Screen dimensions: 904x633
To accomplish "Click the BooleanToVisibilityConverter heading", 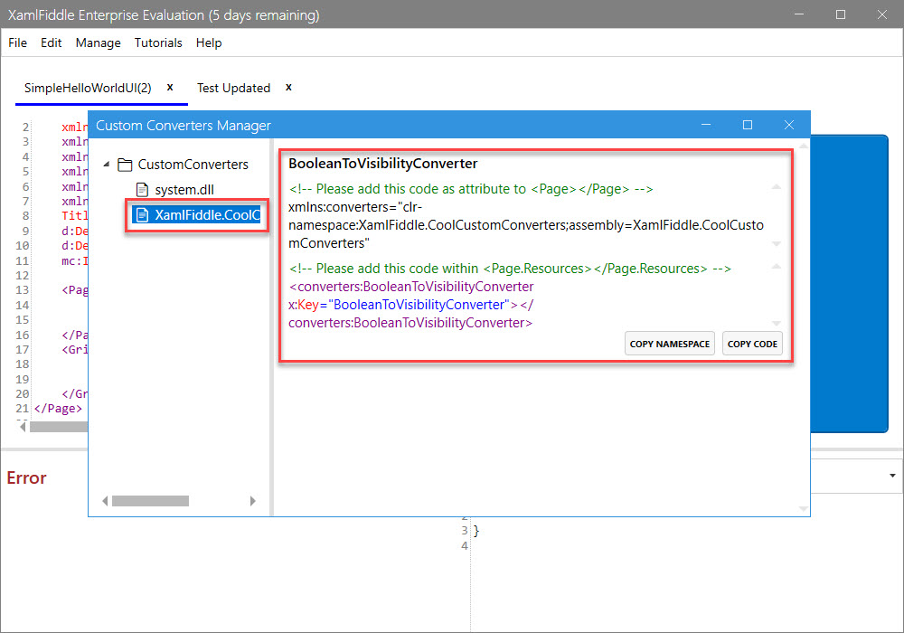I will 382,164.
